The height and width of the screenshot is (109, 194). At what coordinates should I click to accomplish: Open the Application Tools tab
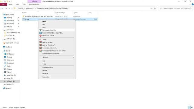click(34, 4)
